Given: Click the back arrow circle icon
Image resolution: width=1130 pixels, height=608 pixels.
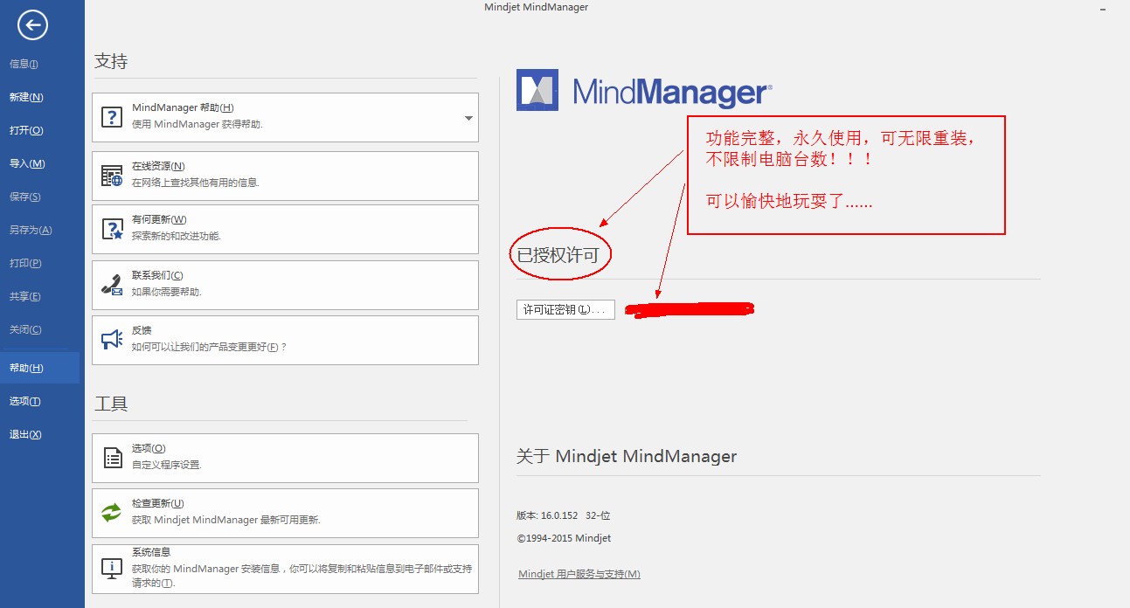Looking at the screenshot, I should 32,25.
